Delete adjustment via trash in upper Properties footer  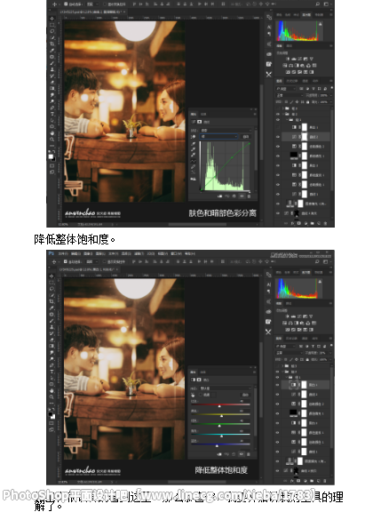(250, 196)
